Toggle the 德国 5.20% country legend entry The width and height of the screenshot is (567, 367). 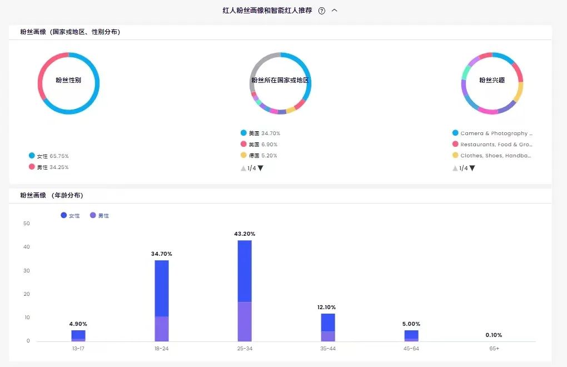(x=259, y=156)
